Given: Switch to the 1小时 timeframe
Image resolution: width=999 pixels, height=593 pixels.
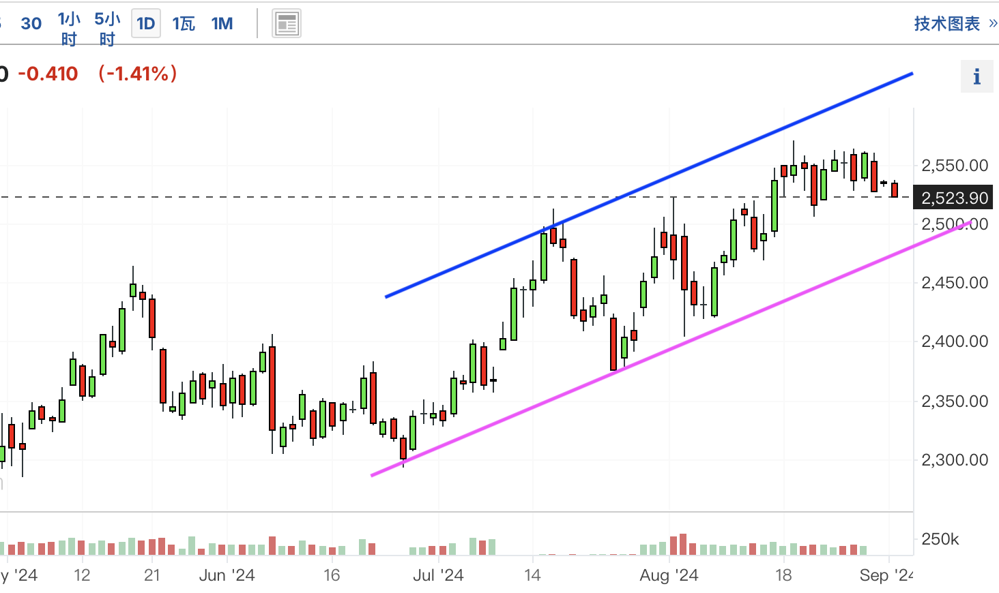Looking at the screenshot, I should [69, 29].
